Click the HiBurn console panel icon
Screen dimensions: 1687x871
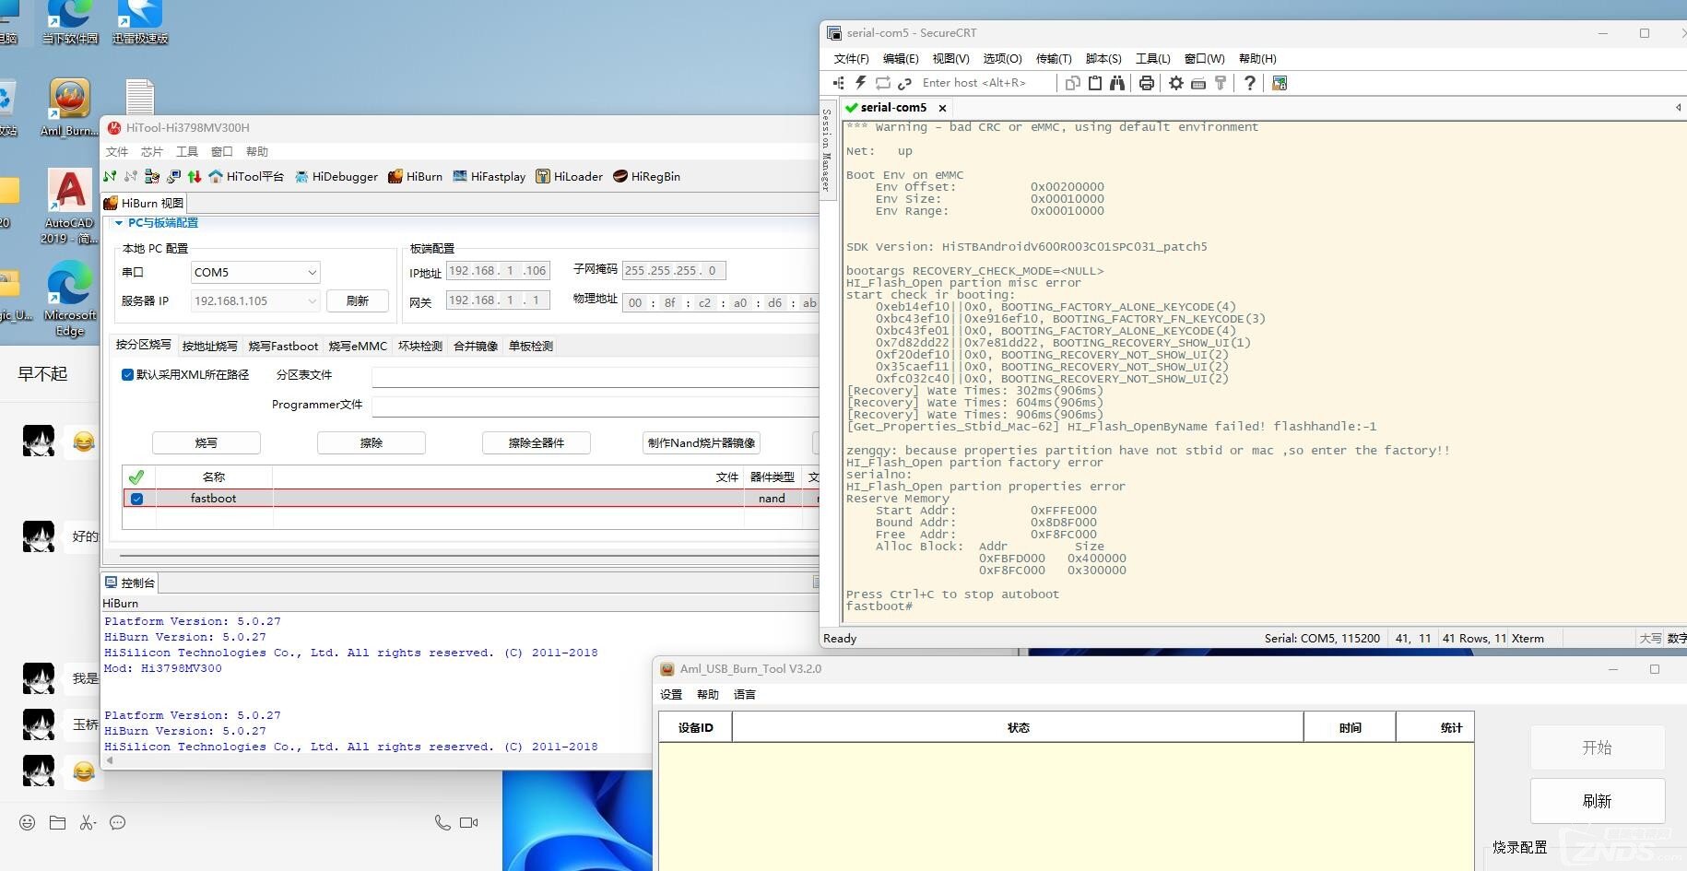click(112, 583)
